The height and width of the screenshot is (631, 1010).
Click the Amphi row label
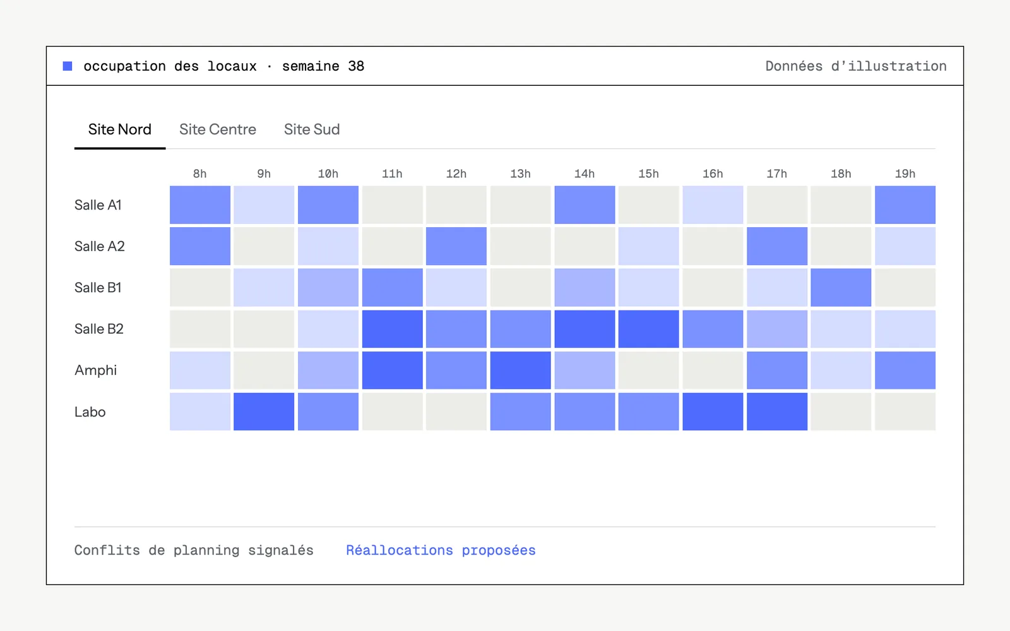(95, 370)
